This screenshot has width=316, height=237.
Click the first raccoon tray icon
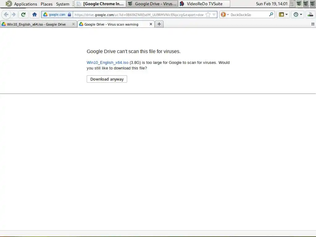[x=299, y=4]
